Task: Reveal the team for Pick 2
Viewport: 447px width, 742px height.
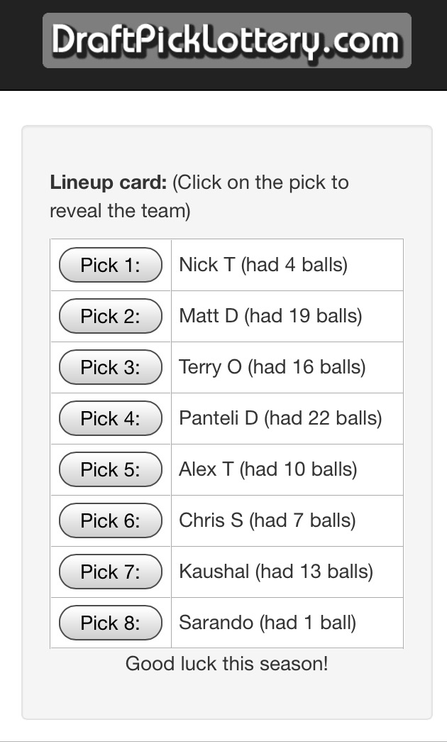Action: pyautogui.click(x=111, y=316)
